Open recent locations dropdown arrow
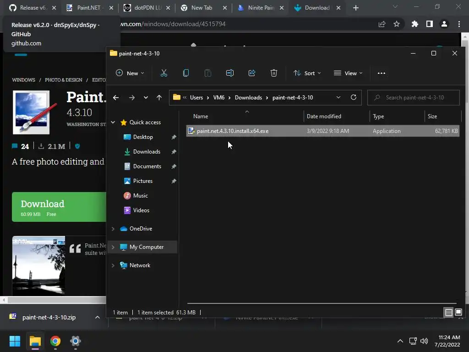The height and width of the screenshot is (352, 469). (x=146, y=98)
